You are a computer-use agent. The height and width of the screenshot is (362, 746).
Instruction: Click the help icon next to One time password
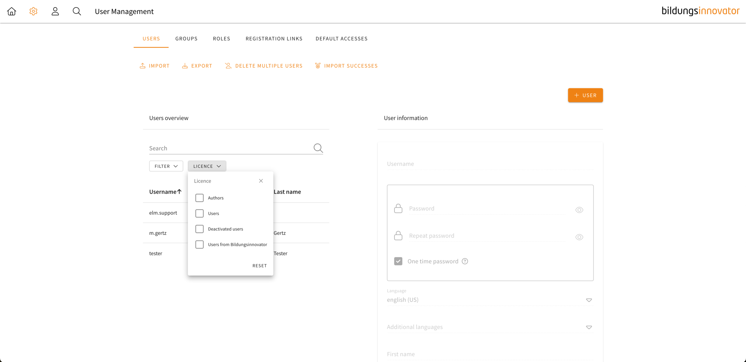coord(465,261)
